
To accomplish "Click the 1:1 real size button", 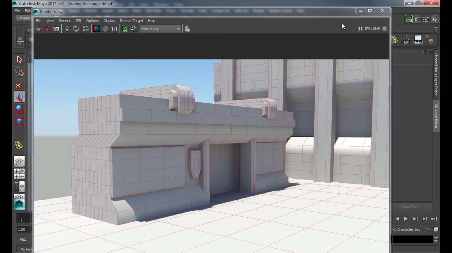I will click(x=114, y=29).
